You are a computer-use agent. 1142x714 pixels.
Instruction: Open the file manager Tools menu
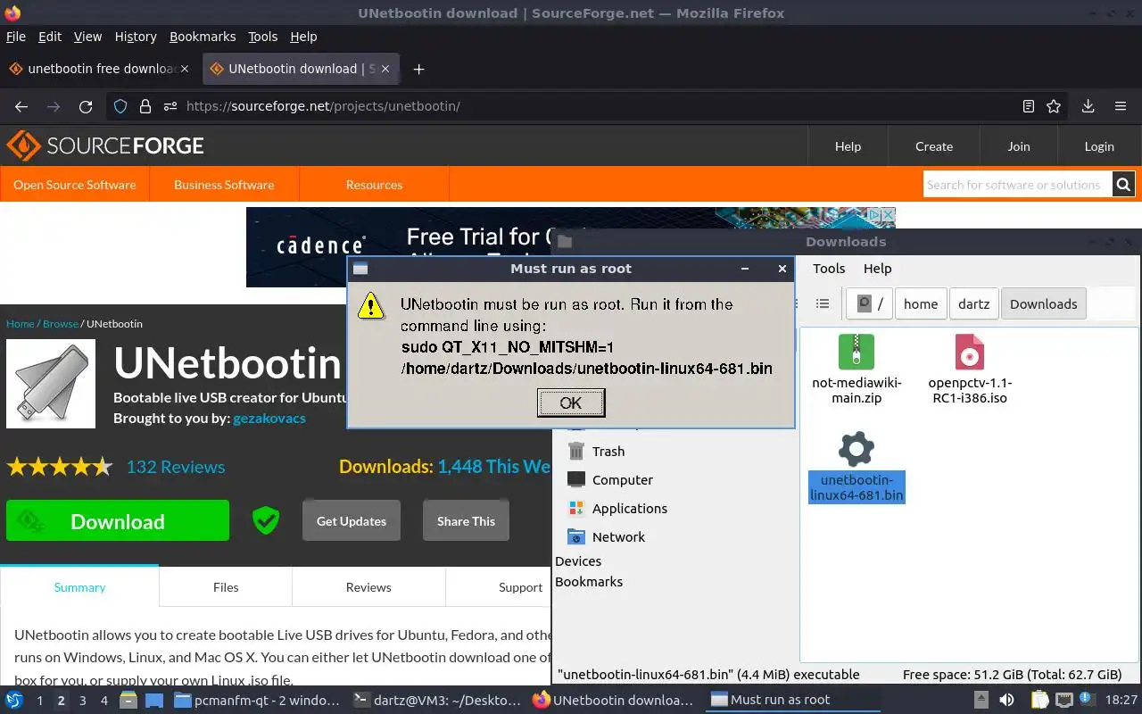click(x=829, y=268)
